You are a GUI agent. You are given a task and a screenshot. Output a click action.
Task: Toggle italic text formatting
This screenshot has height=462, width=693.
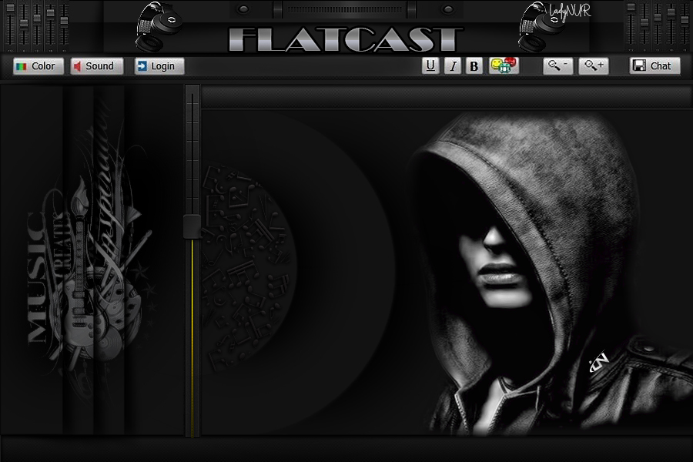coord(453,66)
